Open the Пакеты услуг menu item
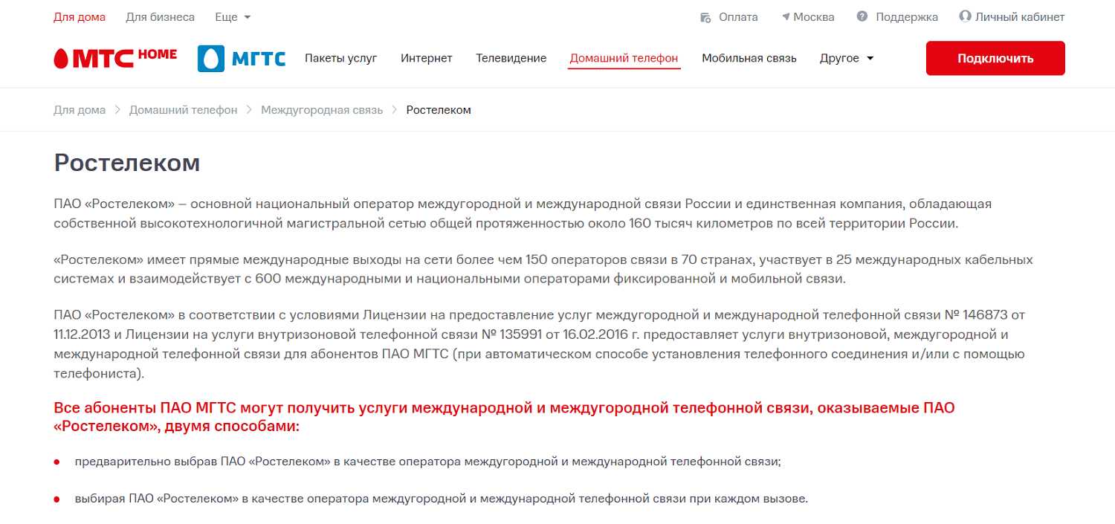This screenshot has height=524, width=1115. (341, 58)
